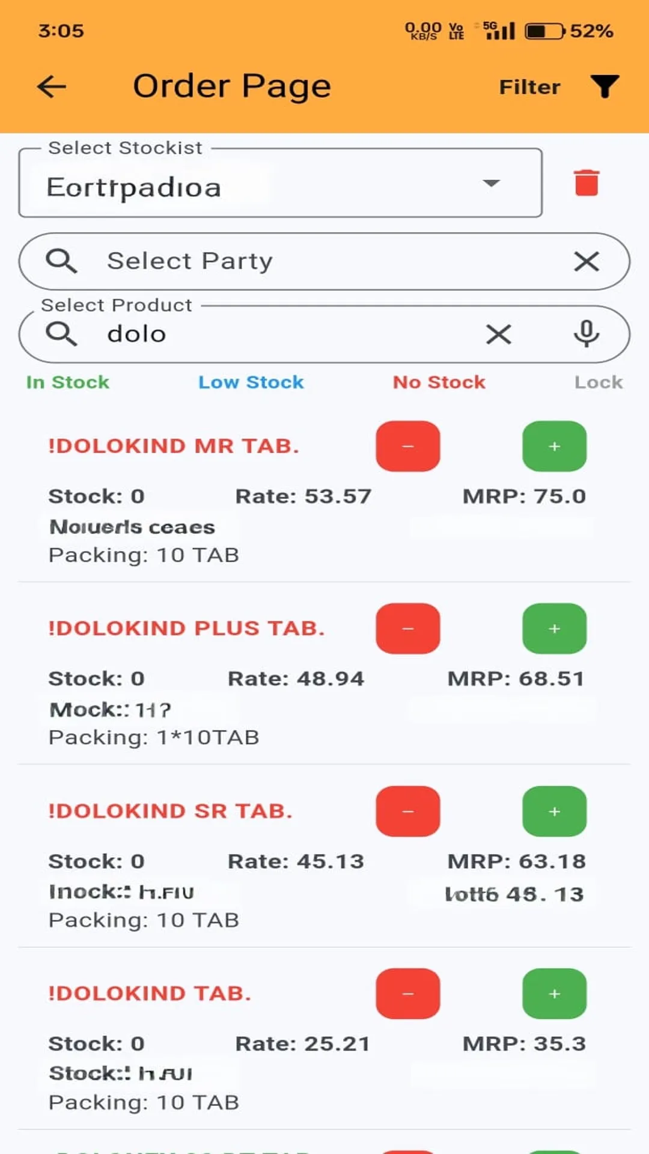Viewport: 649px width, 1154px height.
Task: Click the Order Page title
Action: coord(232,87)
